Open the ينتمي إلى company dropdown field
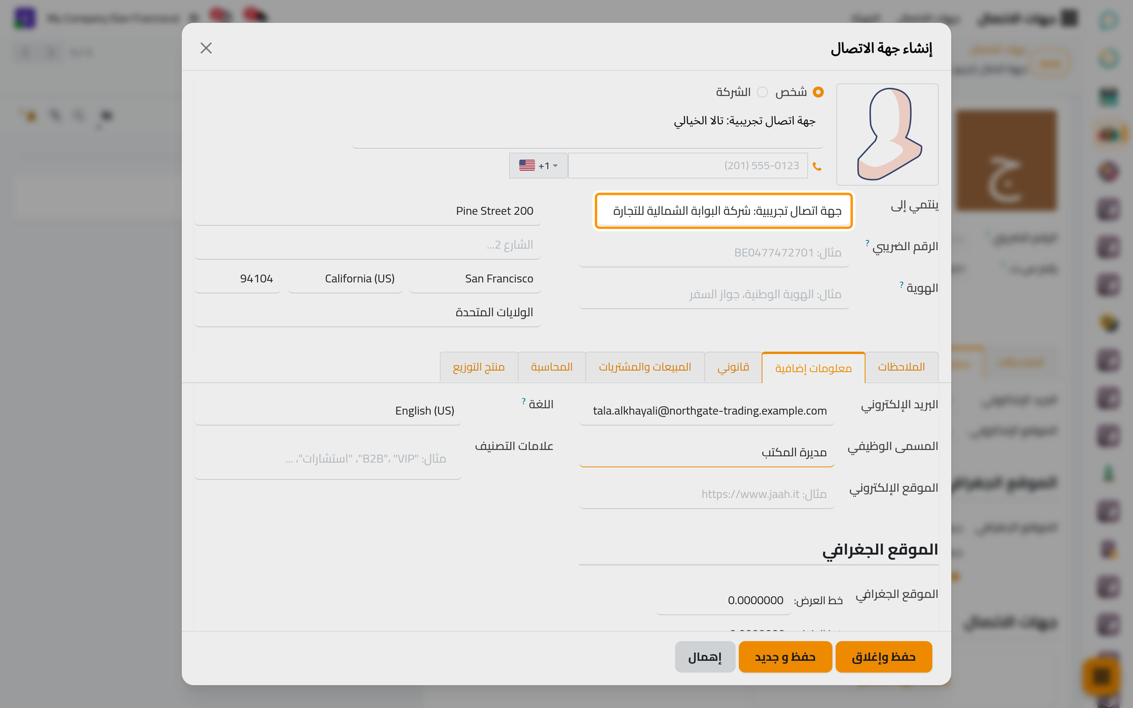1133x708 pixels. 723,211
